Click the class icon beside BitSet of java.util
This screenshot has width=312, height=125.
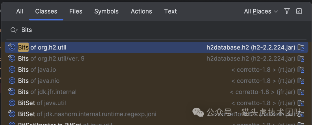pos(12,103)
